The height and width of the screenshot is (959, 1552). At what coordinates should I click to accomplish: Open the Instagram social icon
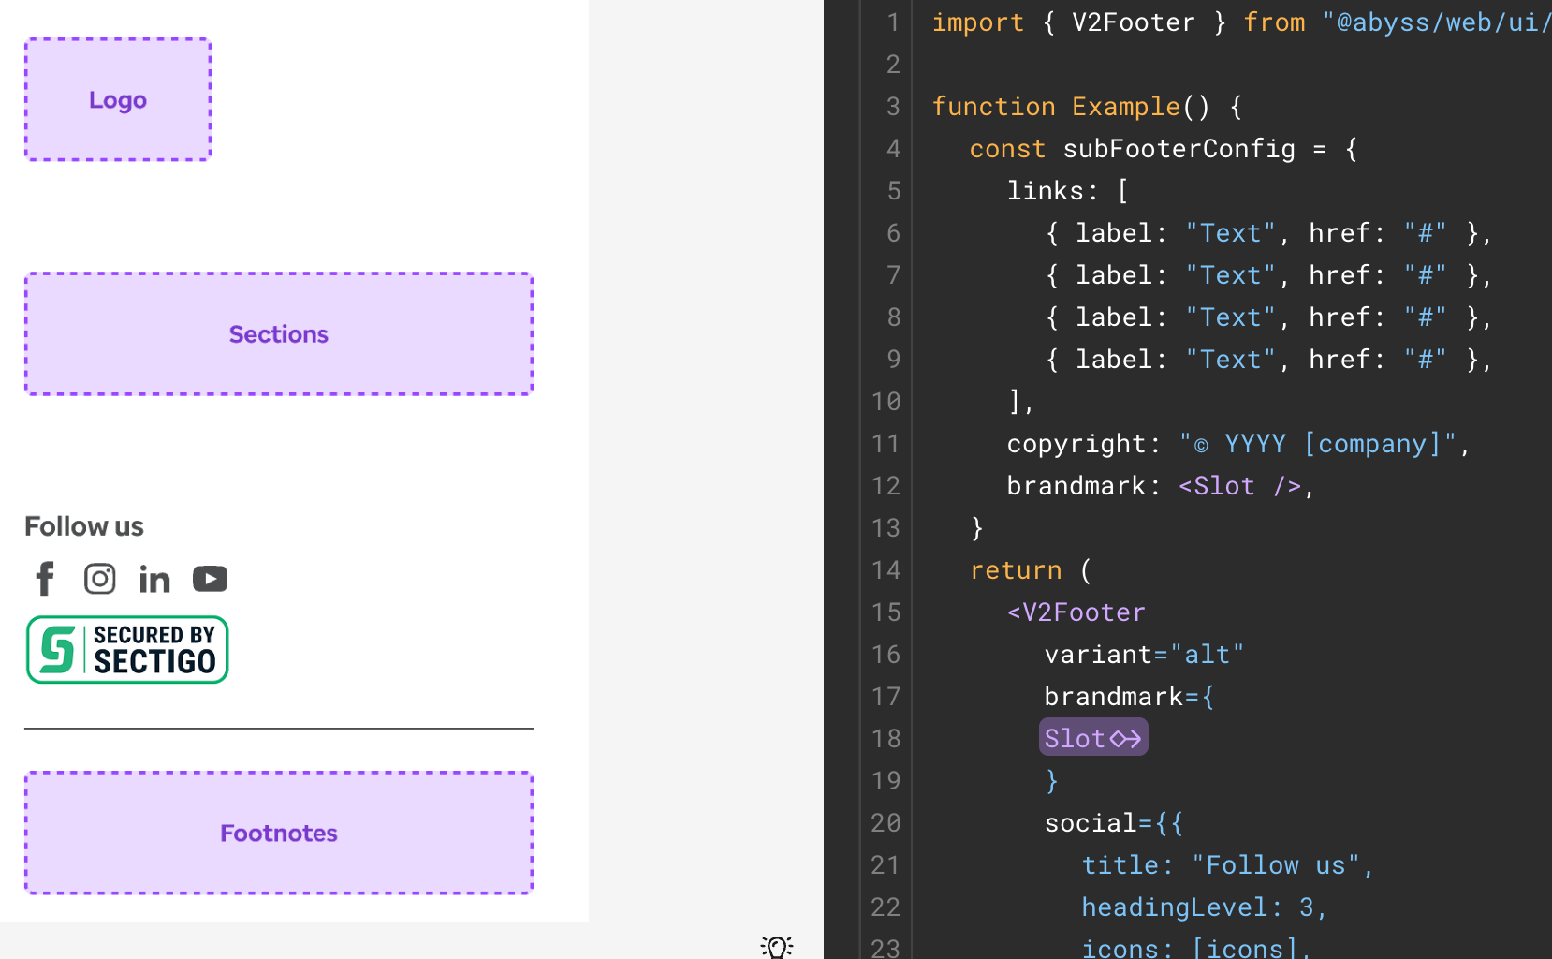99,579
